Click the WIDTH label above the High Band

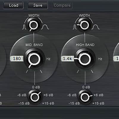84,15
